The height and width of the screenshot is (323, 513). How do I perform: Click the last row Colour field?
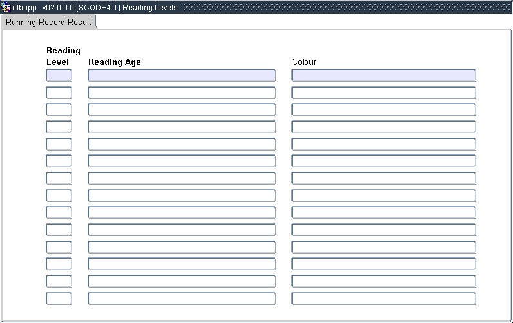point(383,299)
